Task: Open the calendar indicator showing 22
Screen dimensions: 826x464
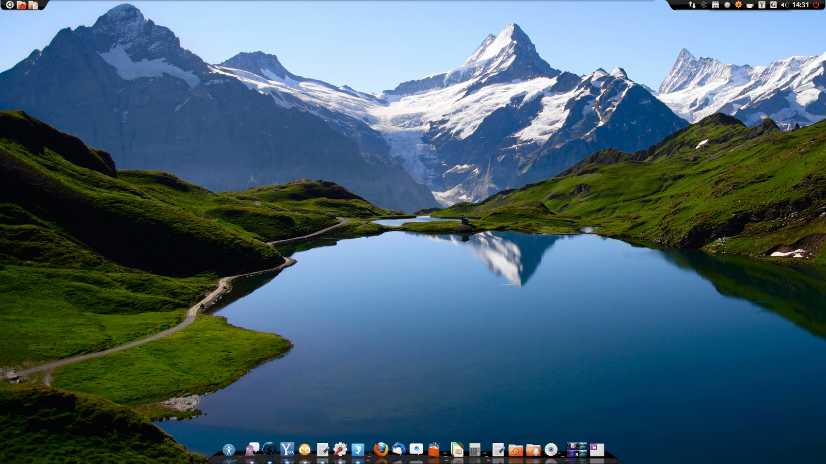Action: click(716, 6)
